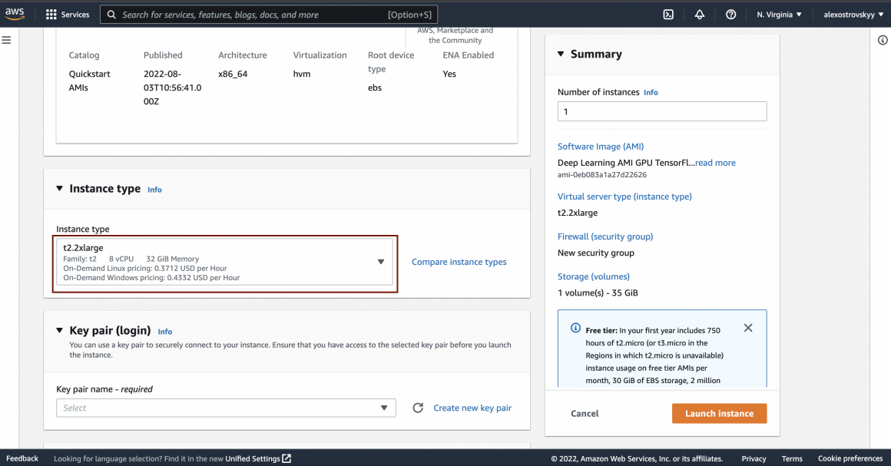This screenshot has height=466, width=891.
Task: Click the Number of instances field
Action: click(x=661, y=111)
